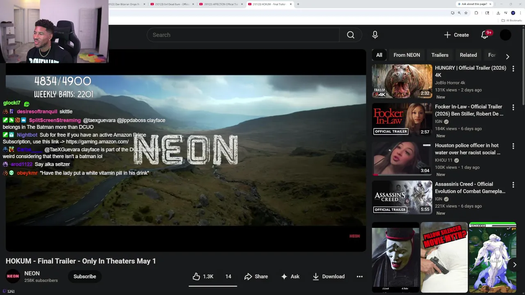The image size is (525, 295).
Task: Open options for Assassin's Creed video
Action: tap(513, 185)
